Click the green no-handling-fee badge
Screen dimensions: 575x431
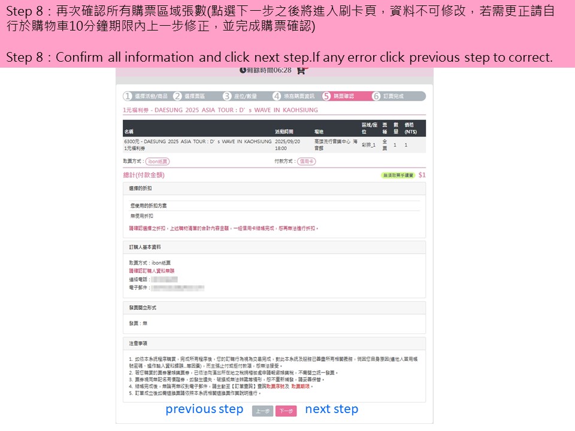398,175
